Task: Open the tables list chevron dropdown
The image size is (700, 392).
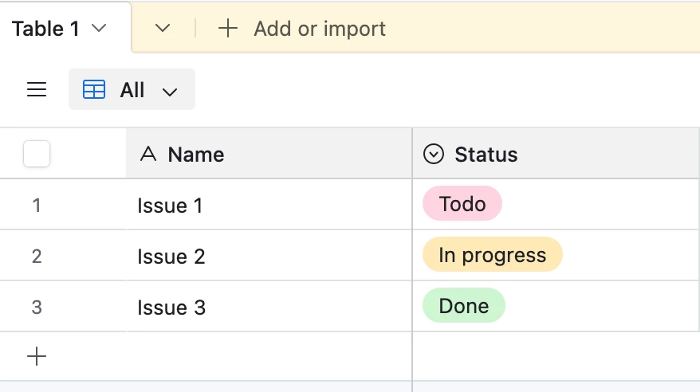Action: coord(163,29)
